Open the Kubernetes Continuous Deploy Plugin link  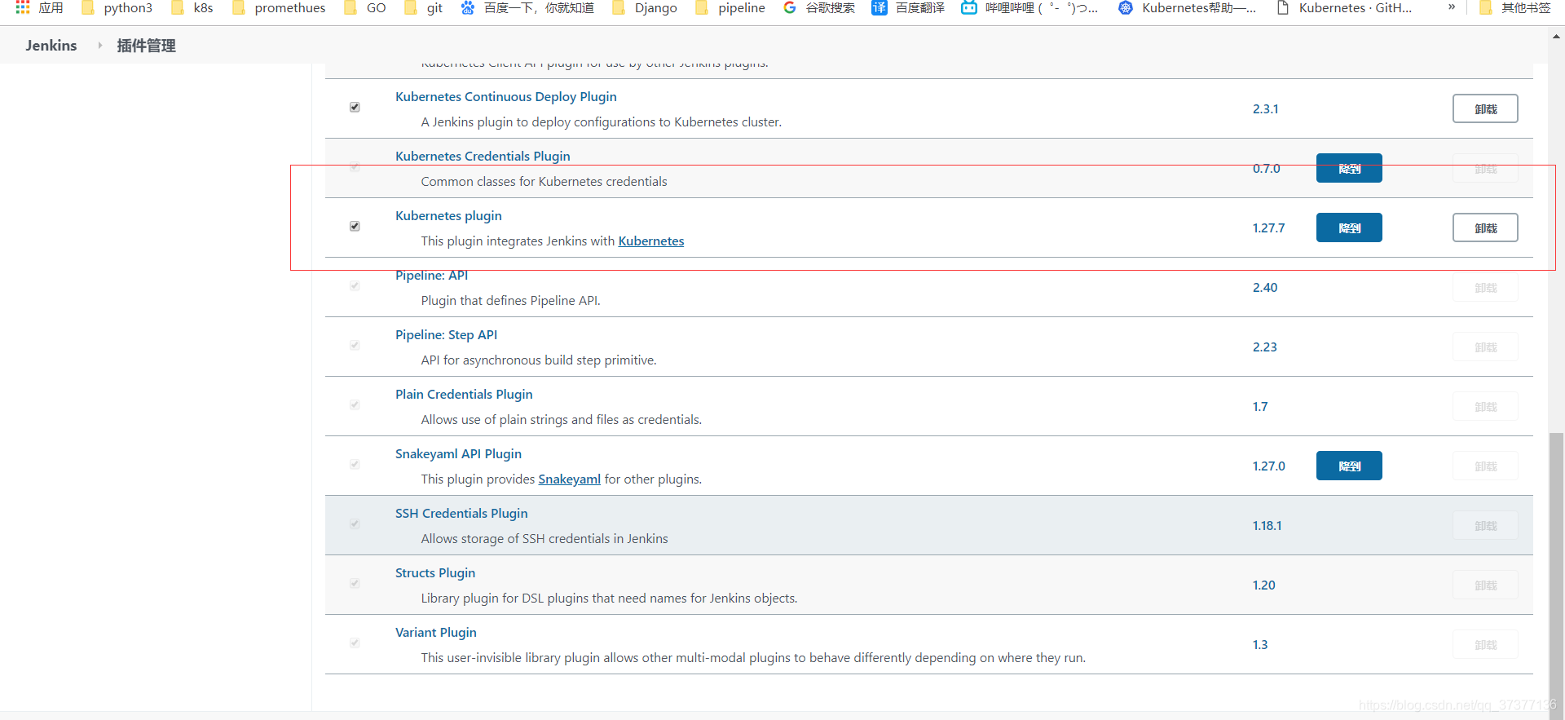click(506, 97)
